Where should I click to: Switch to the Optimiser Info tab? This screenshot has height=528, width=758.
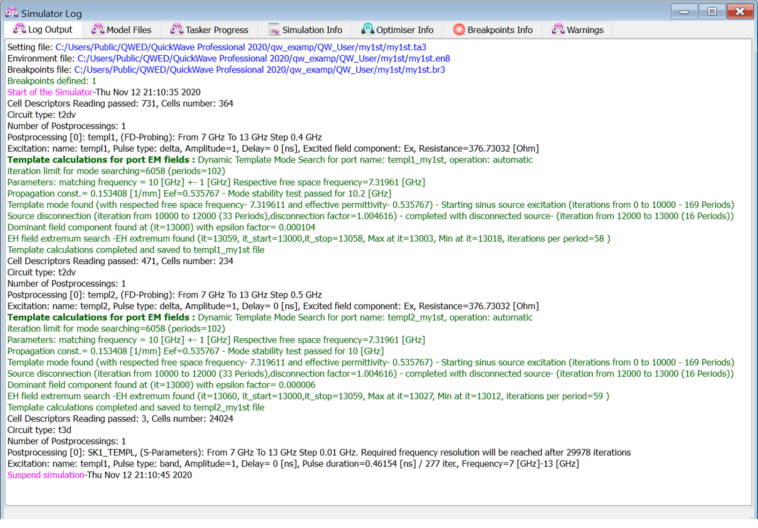(398, 29)
